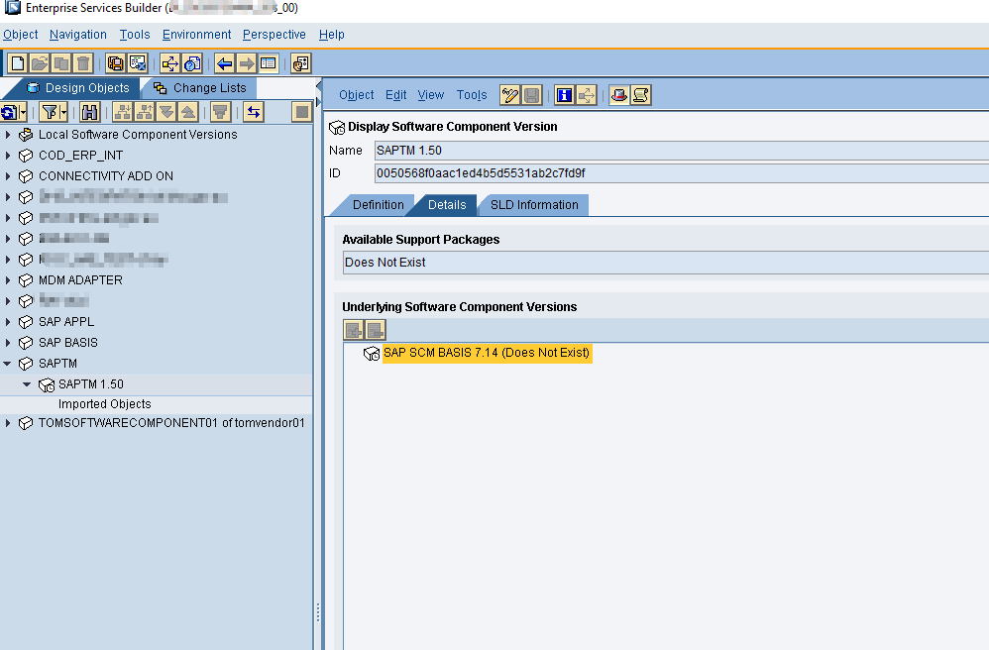Collapse the SAPTM 1.50 version node
Screen dimensions: 989x650
pyautogui.click(x=27, y=383)
